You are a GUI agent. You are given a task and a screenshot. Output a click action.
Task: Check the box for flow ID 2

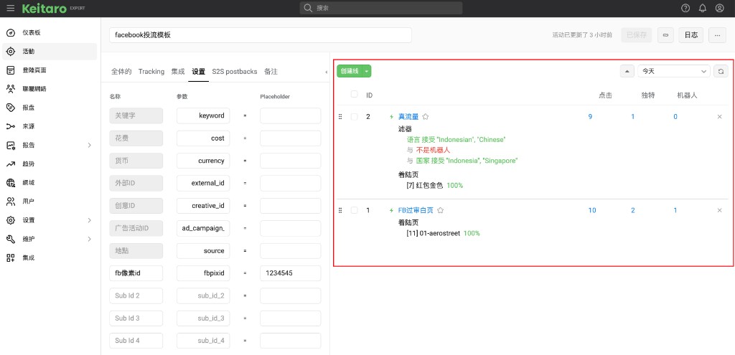pos(355,117)
